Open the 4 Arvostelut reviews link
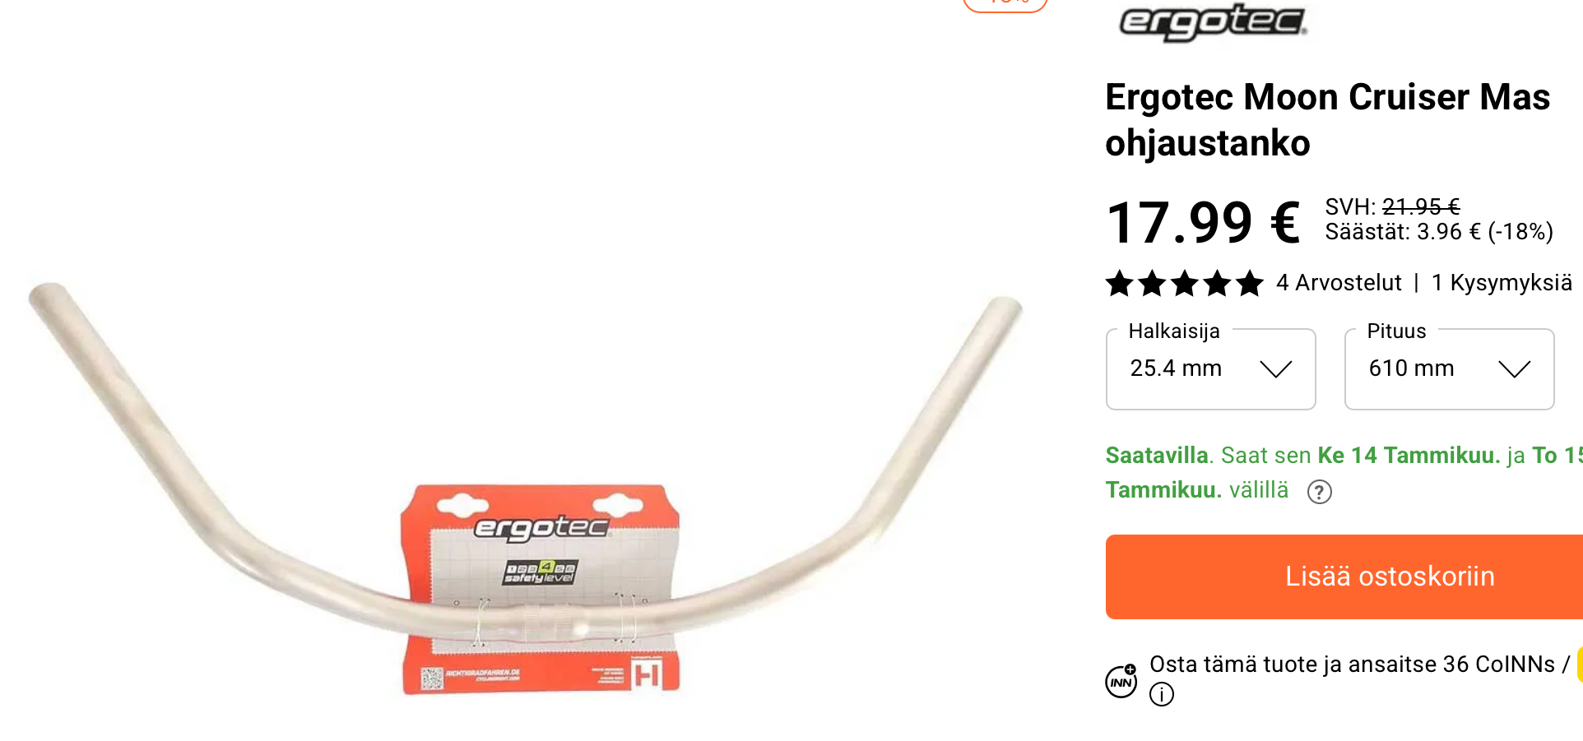1583x741 pixels. 1339,283
